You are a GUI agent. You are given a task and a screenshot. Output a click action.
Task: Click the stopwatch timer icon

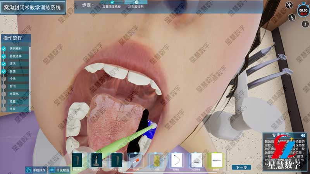[302, 10]
